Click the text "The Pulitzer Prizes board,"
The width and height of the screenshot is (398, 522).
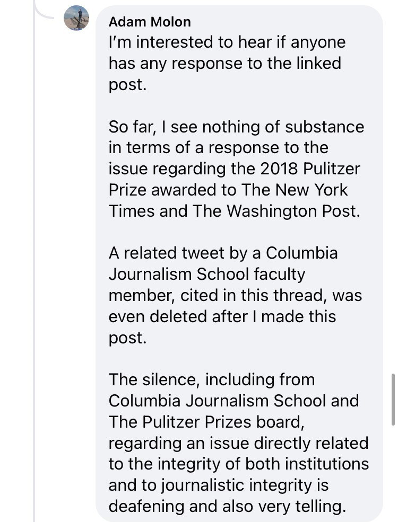[206, 422]
